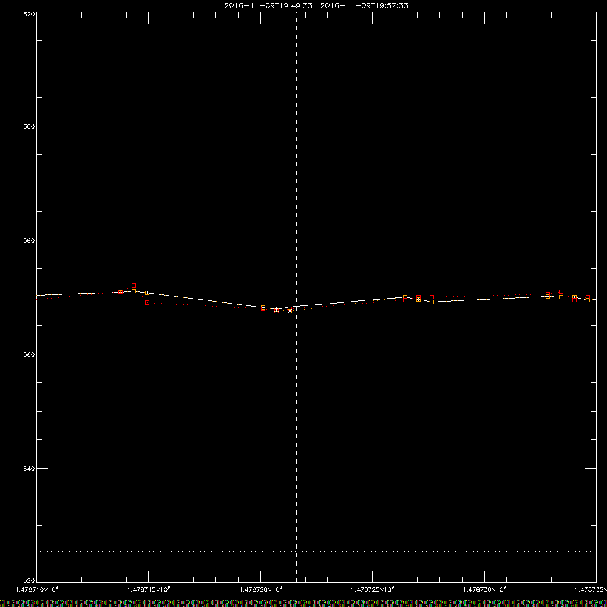
Task: Pick the left dashed vertical time marker
Action: (x=270, y=297)
